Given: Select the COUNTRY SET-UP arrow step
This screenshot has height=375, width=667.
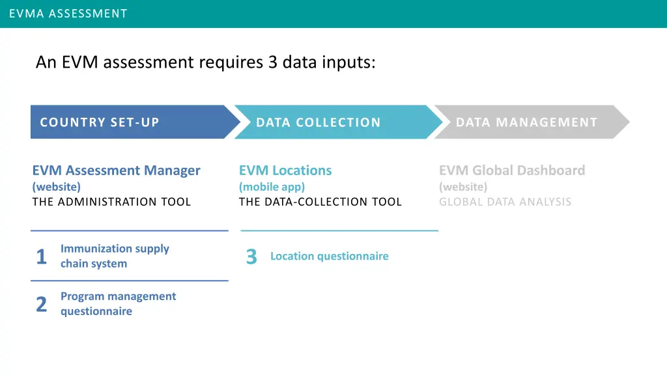Looking at the screenshot, I should click(x=135, y=122).
